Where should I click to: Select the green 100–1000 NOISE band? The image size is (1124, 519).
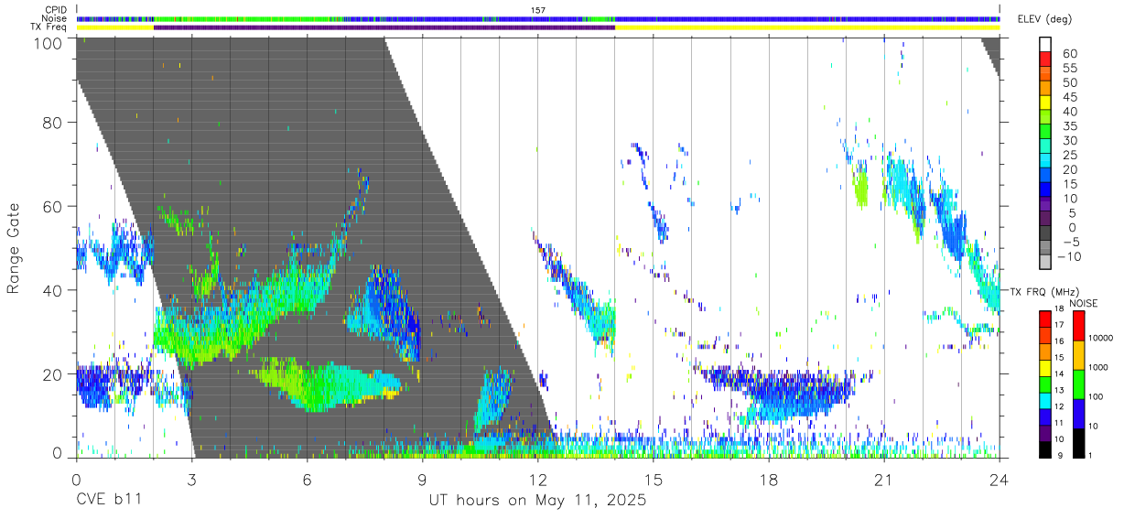[x=1077, y=384]
